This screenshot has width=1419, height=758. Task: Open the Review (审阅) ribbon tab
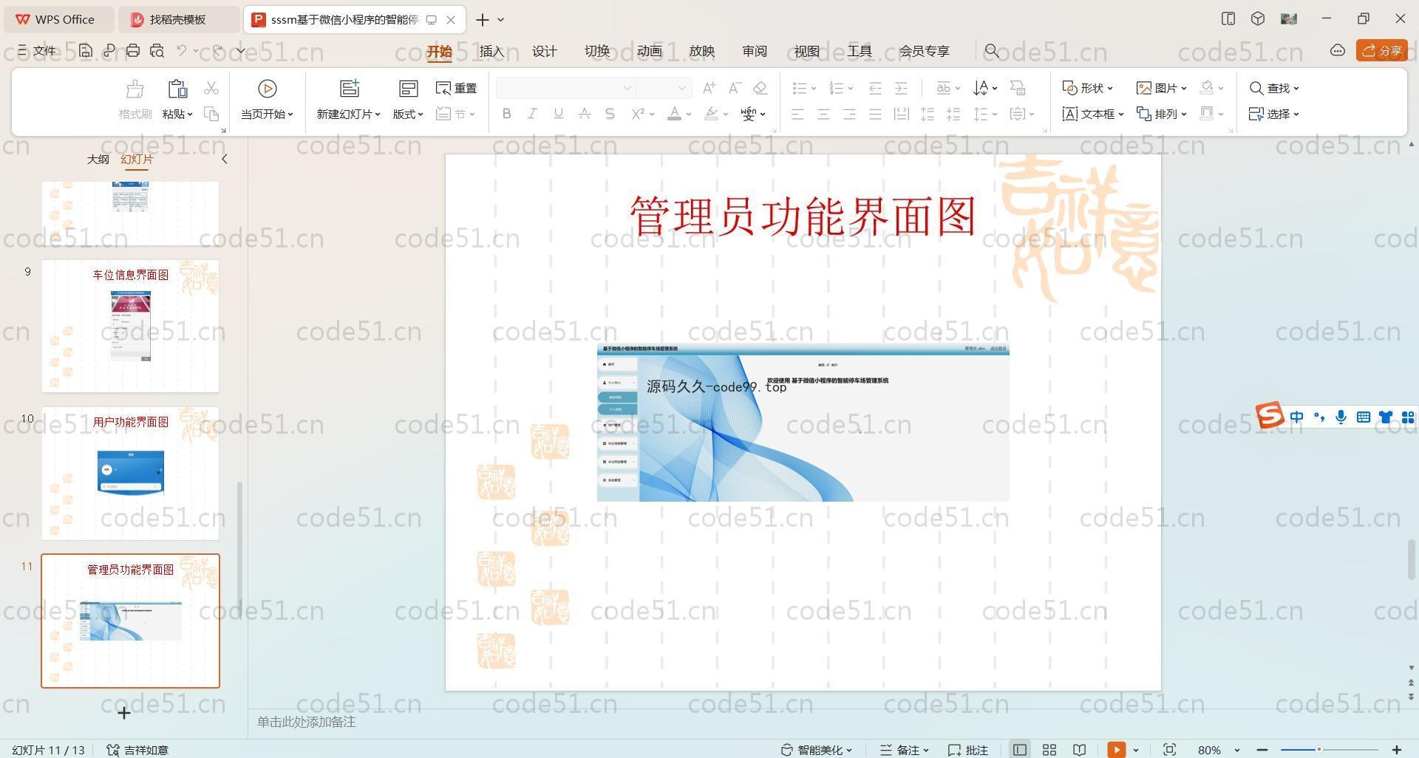[x=754, y=51]
